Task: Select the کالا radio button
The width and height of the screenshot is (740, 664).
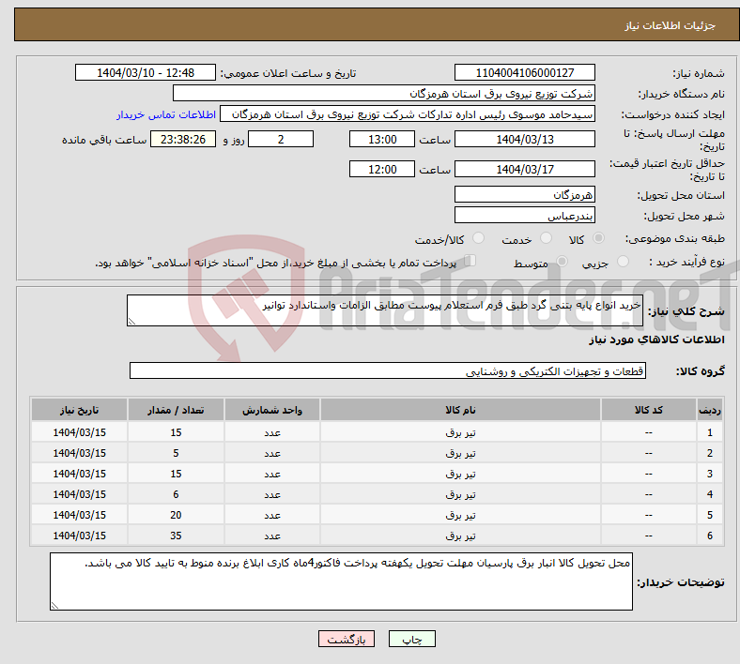Action: click(598, 238)
